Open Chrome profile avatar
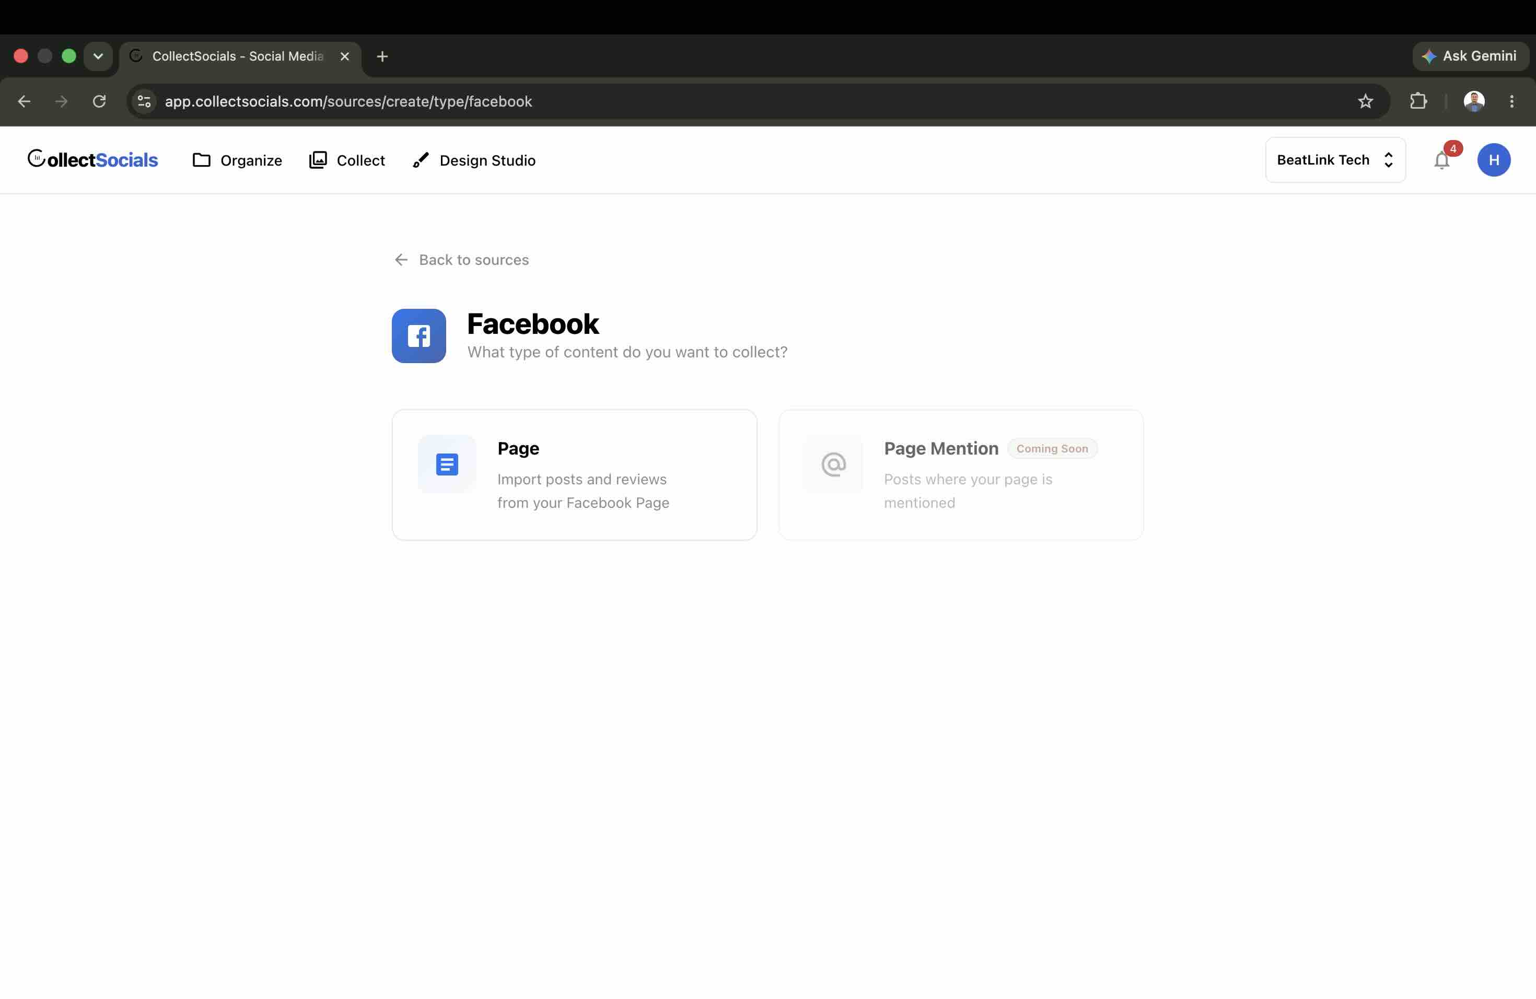Image resolution: width=1536 pixels, height=999 pixels. pyautogui.click(x=1473, y=101)
